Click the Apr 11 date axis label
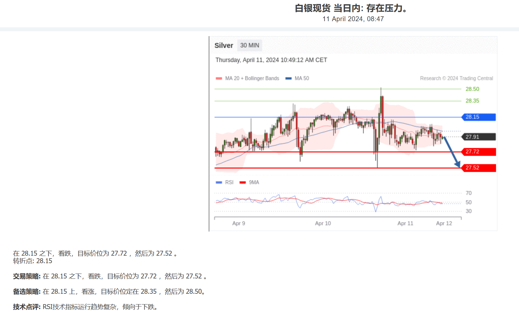This screenshot has width=519, height=312. point(405,223)
